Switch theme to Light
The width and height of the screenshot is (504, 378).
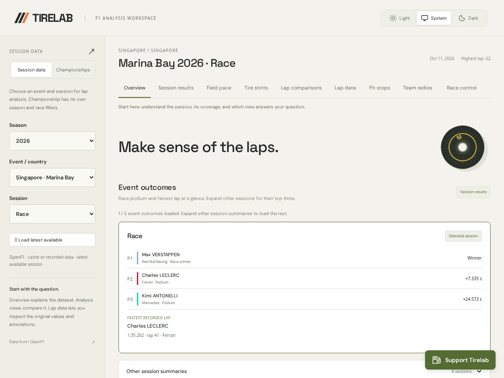(399, 18)
